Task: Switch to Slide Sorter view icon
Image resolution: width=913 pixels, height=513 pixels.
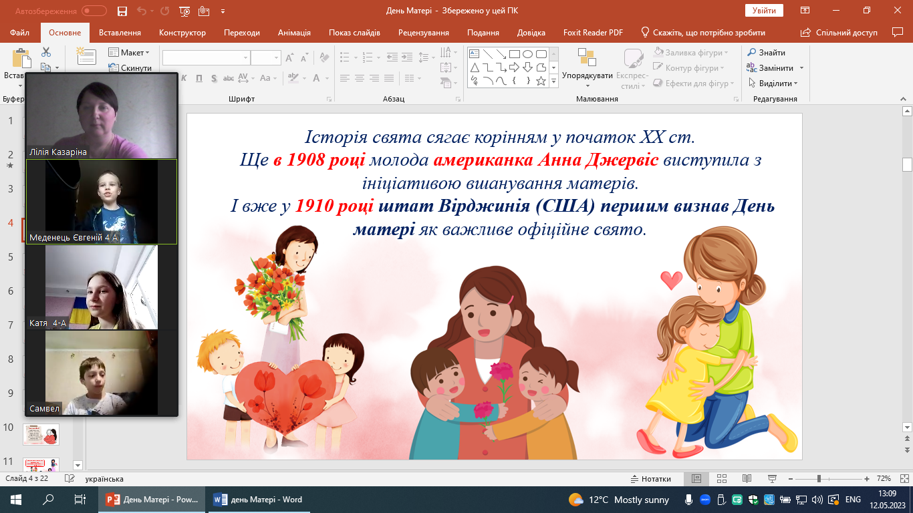Action: (x=721, y=479)
